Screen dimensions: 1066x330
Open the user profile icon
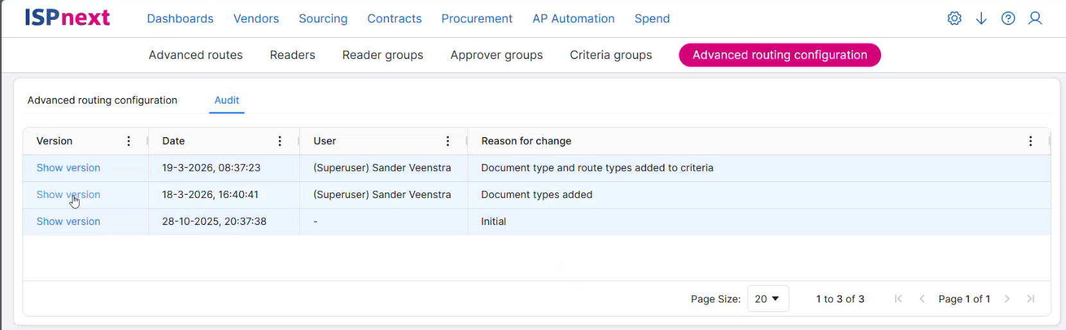pos(1035,19)
